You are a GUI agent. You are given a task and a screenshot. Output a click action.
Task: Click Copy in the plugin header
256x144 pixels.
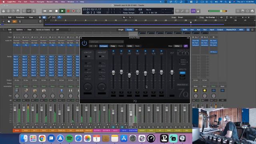pyautogui.click(x=113, y=46)
